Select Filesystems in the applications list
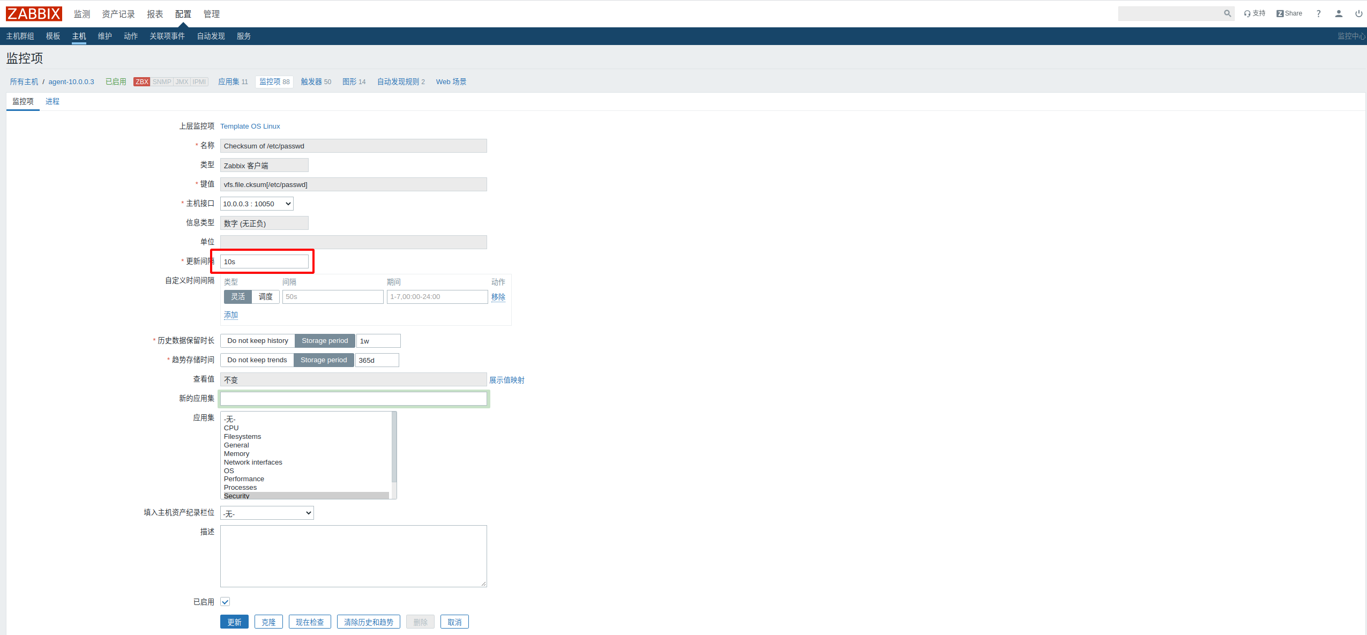1367x635 pixels. click(305, 437)
